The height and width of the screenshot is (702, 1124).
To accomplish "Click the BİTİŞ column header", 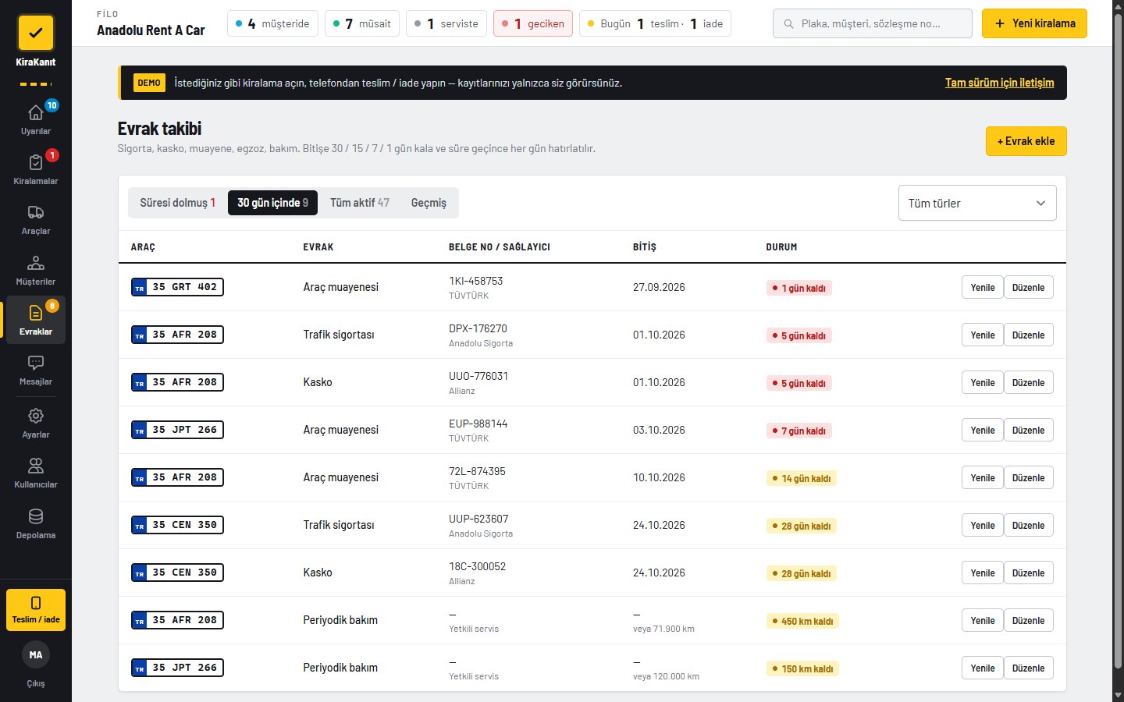I will click(x=645, y=247).
